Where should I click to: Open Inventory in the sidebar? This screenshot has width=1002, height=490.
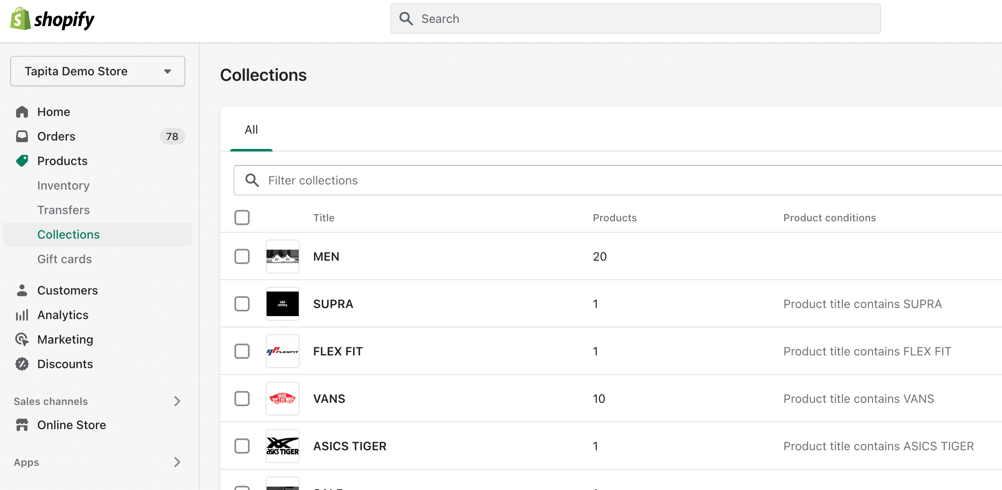click(63, 185)
